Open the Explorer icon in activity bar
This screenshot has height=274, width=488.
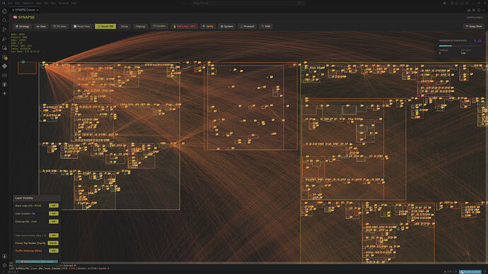point(4,11)
